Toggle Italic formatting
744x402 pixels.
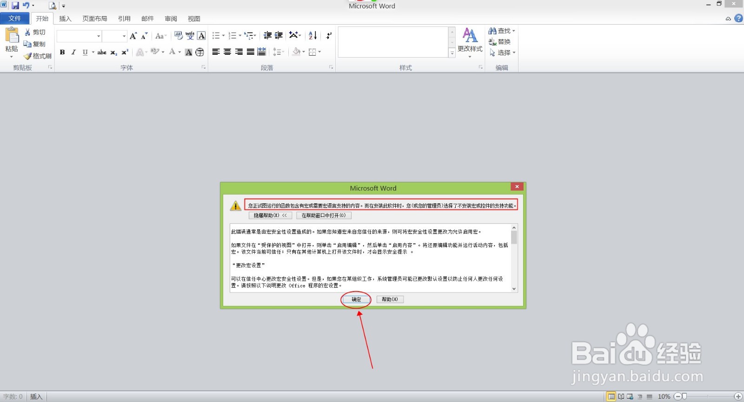(73, 52)
